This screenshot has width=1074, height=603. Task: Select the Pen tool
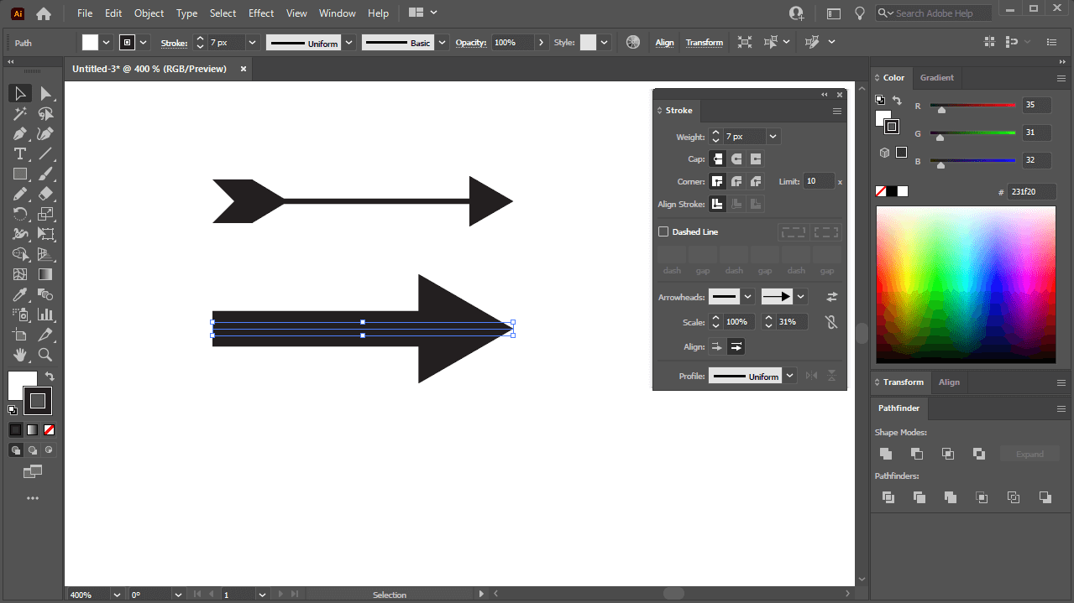tap(20, 133)
